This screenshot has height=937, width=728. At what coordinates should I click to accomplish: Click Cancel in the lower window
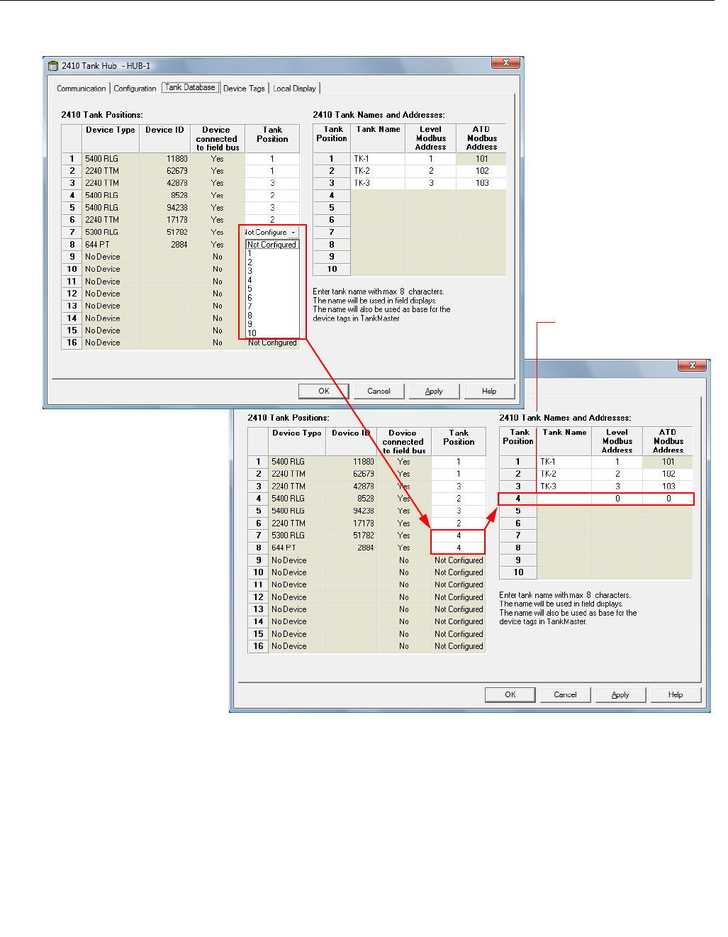click(565, 694)
